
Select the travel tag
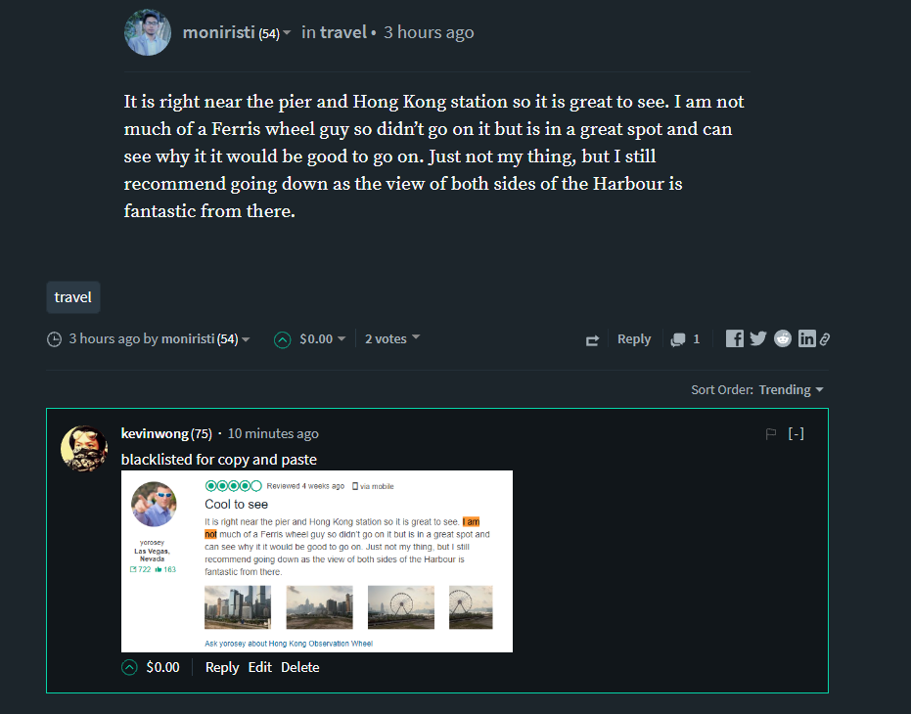73,297
